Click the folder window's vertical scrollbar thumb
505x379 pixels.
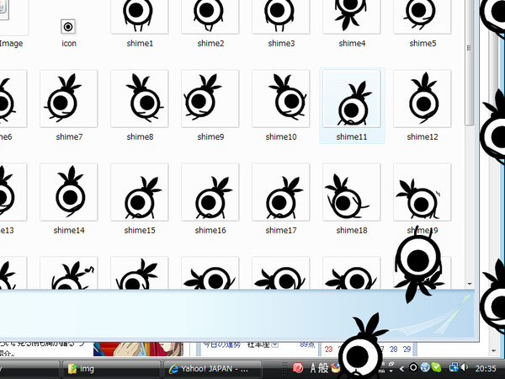click(x=470, y=61)
